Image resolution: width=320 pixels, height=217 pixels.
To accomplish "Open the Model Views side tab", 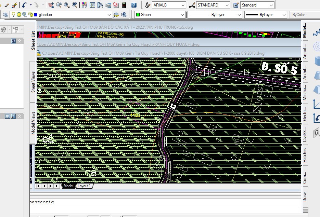I will (33, 123).
